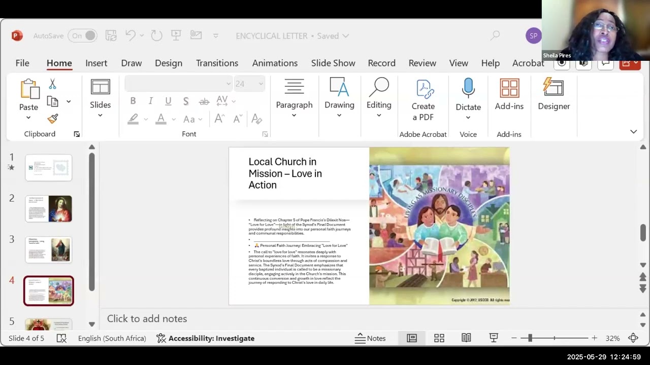Open the text highlight color swatch
This screenshot has height=365, width=650.
(x=133, y=119)
